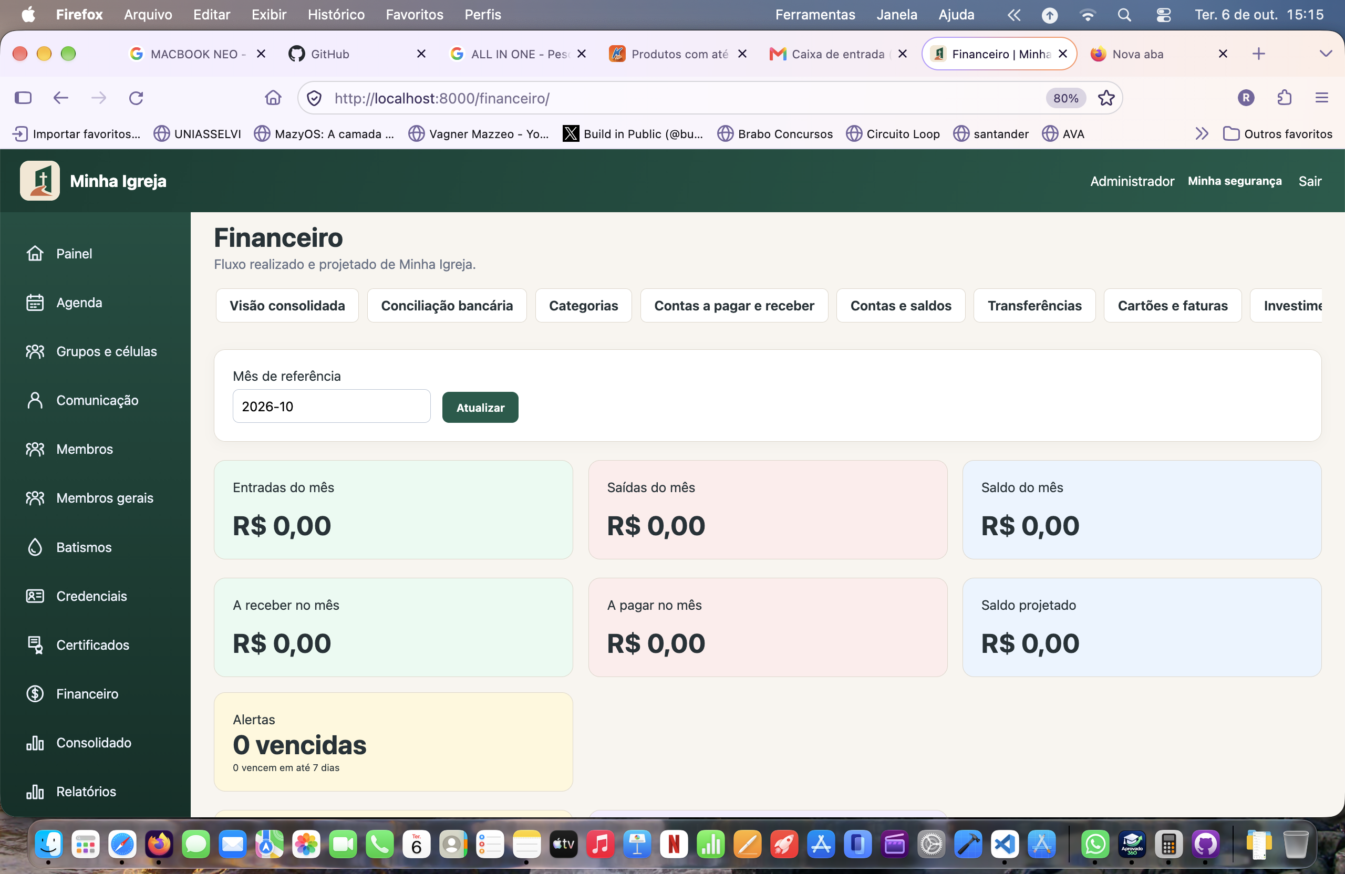Click the Atualizar button
The height and width of the screenshot is (874, 1345).
(x=480, y=408)
